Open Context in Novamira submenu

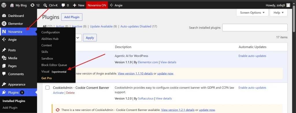tap(47, 45)
